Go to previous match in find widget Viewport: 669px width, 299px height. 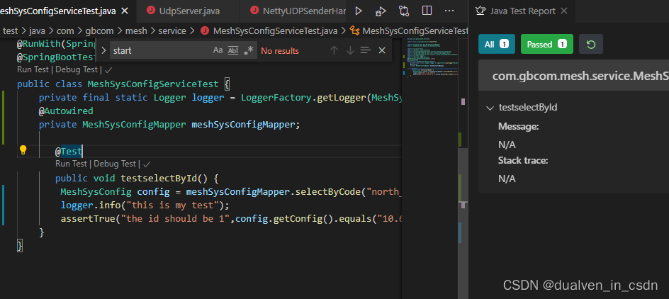click(334, 50)
